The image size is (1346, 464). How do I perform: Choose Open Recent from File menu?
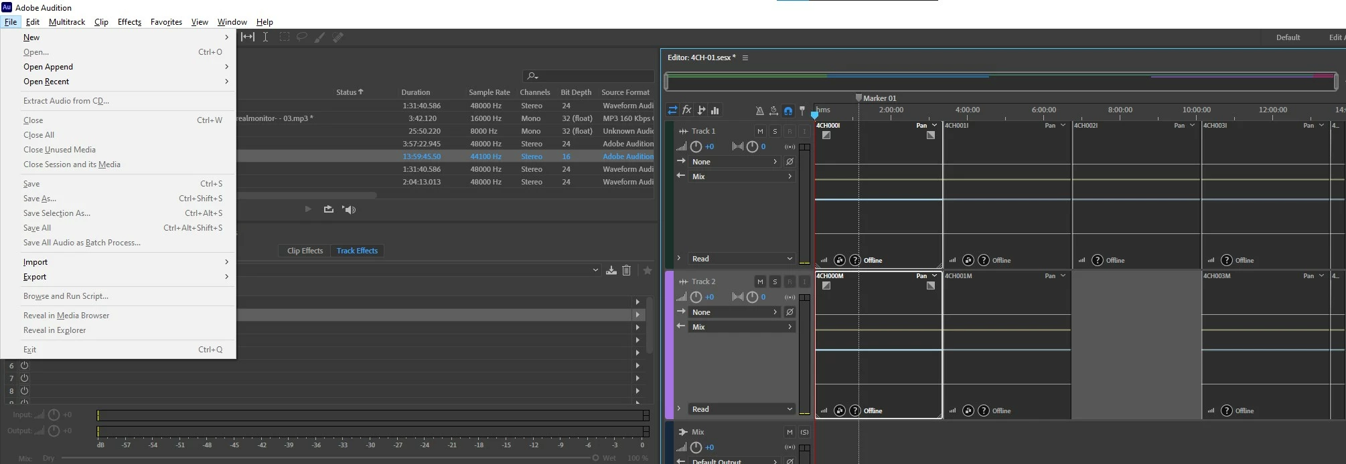[x=119, y=82]
